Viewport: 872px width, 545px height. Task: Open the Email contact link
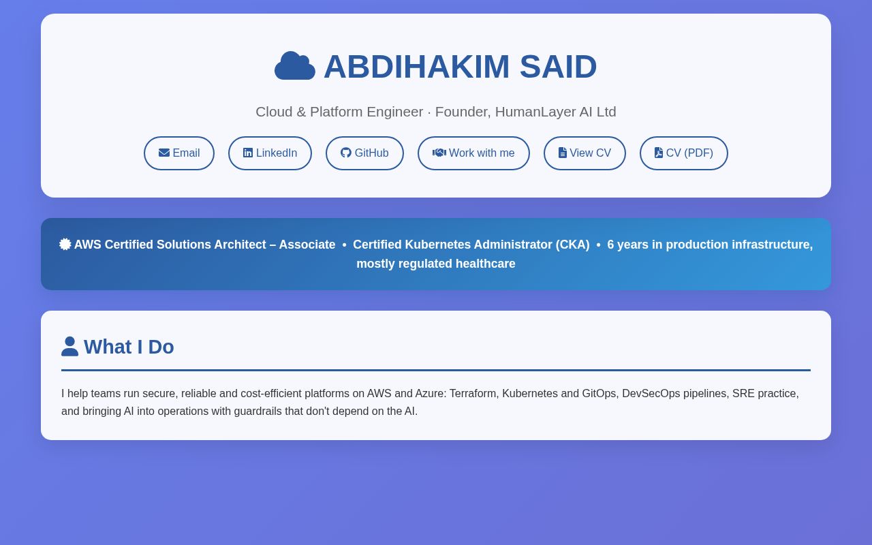tap(179, 153)
